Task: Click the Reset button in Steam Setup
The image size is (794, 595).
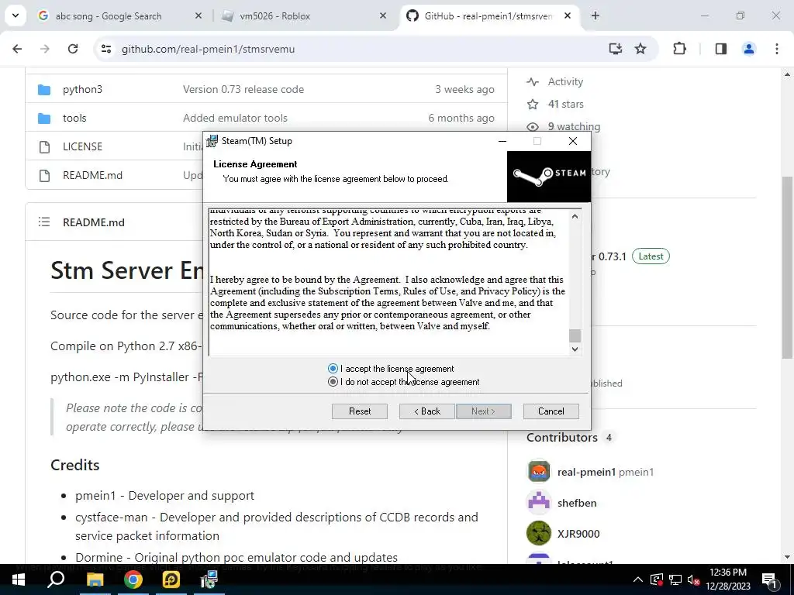Action: (x=360, y=411)
